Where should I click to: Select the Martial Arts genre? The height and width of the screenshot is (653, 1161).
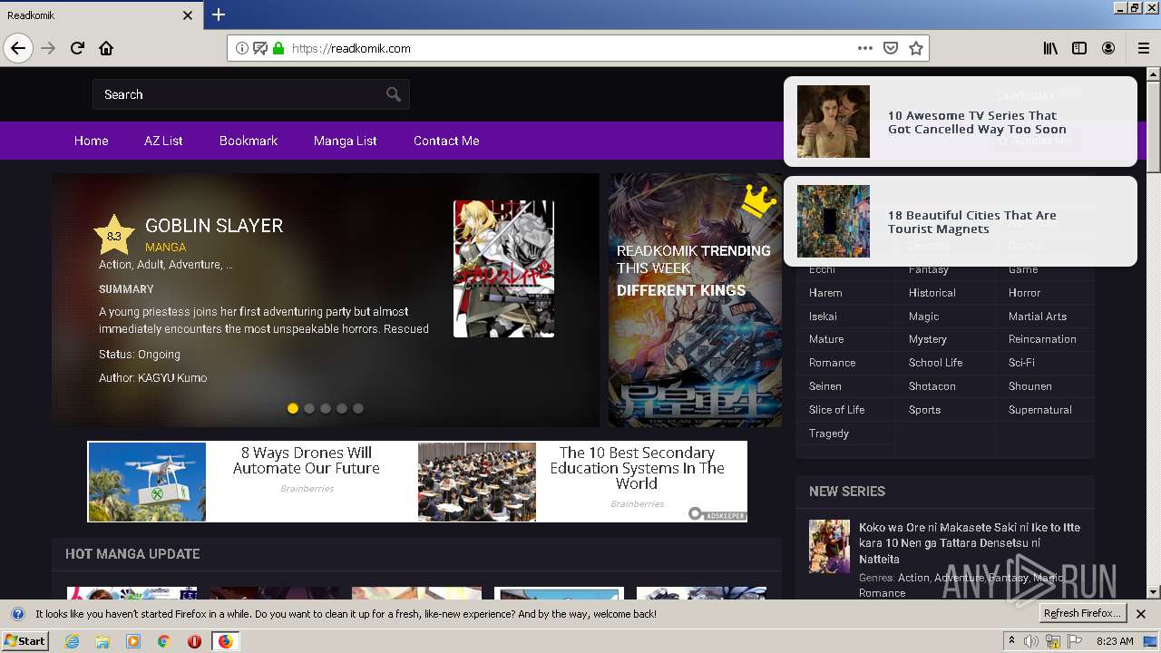click(1038, 317)
